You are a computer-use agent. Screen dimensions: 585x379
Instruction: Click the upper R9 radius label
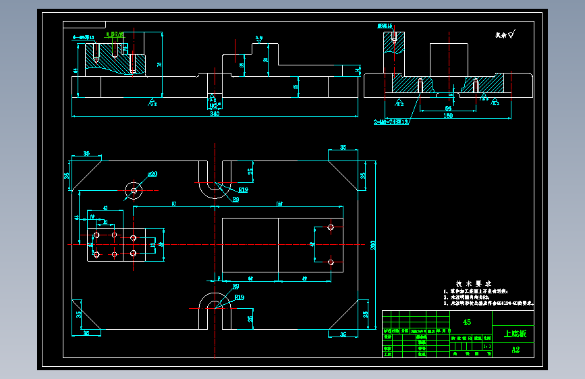[235, 200]
